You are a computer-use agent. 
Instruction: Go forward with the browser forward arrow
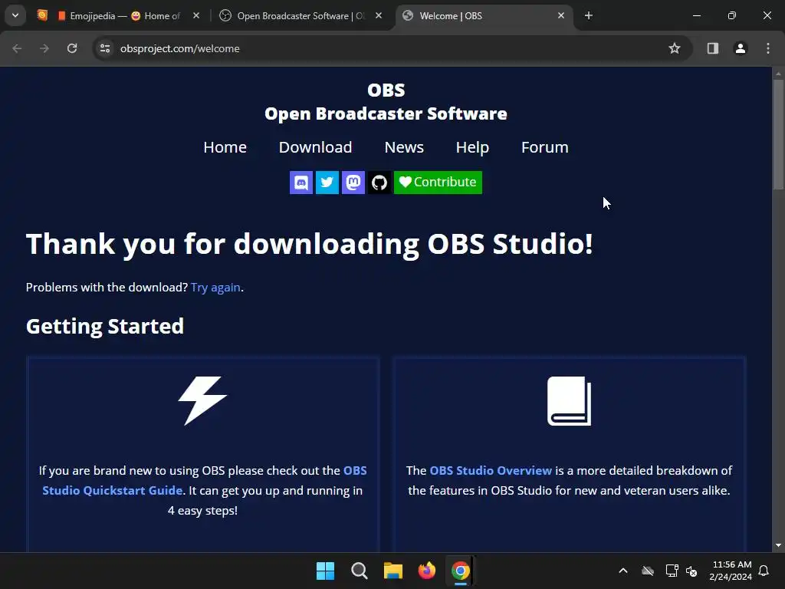pos(44,48)
